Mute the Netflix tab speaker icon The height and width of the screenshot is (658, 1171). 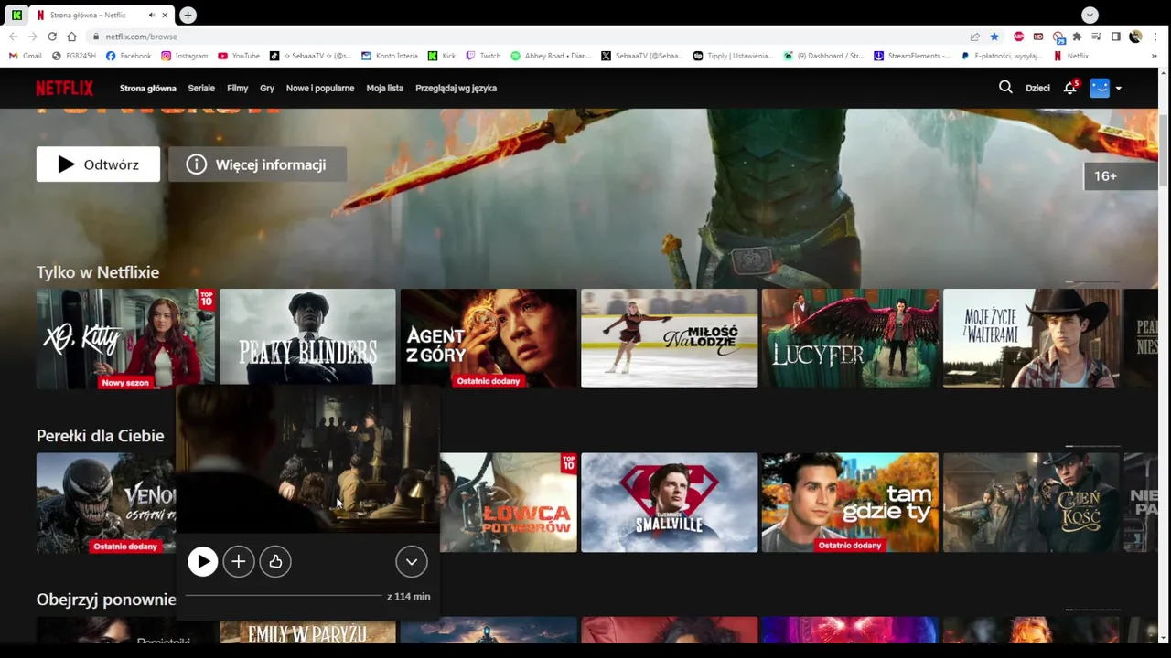coord(152,16)
